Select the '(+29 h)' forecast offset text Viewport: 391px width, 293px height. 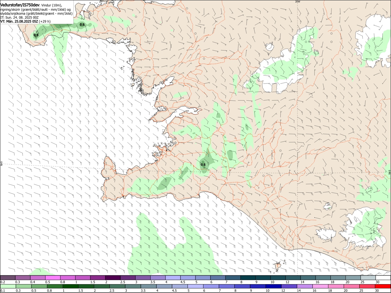point(45,21)
